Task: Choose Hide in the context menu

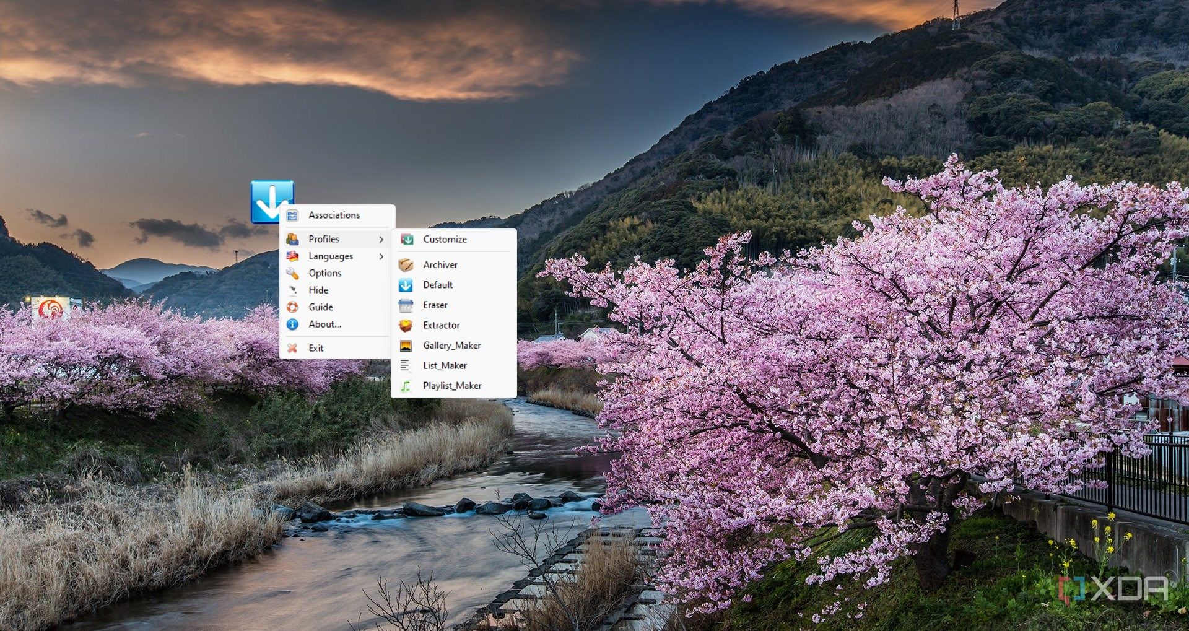Action: 338,290
